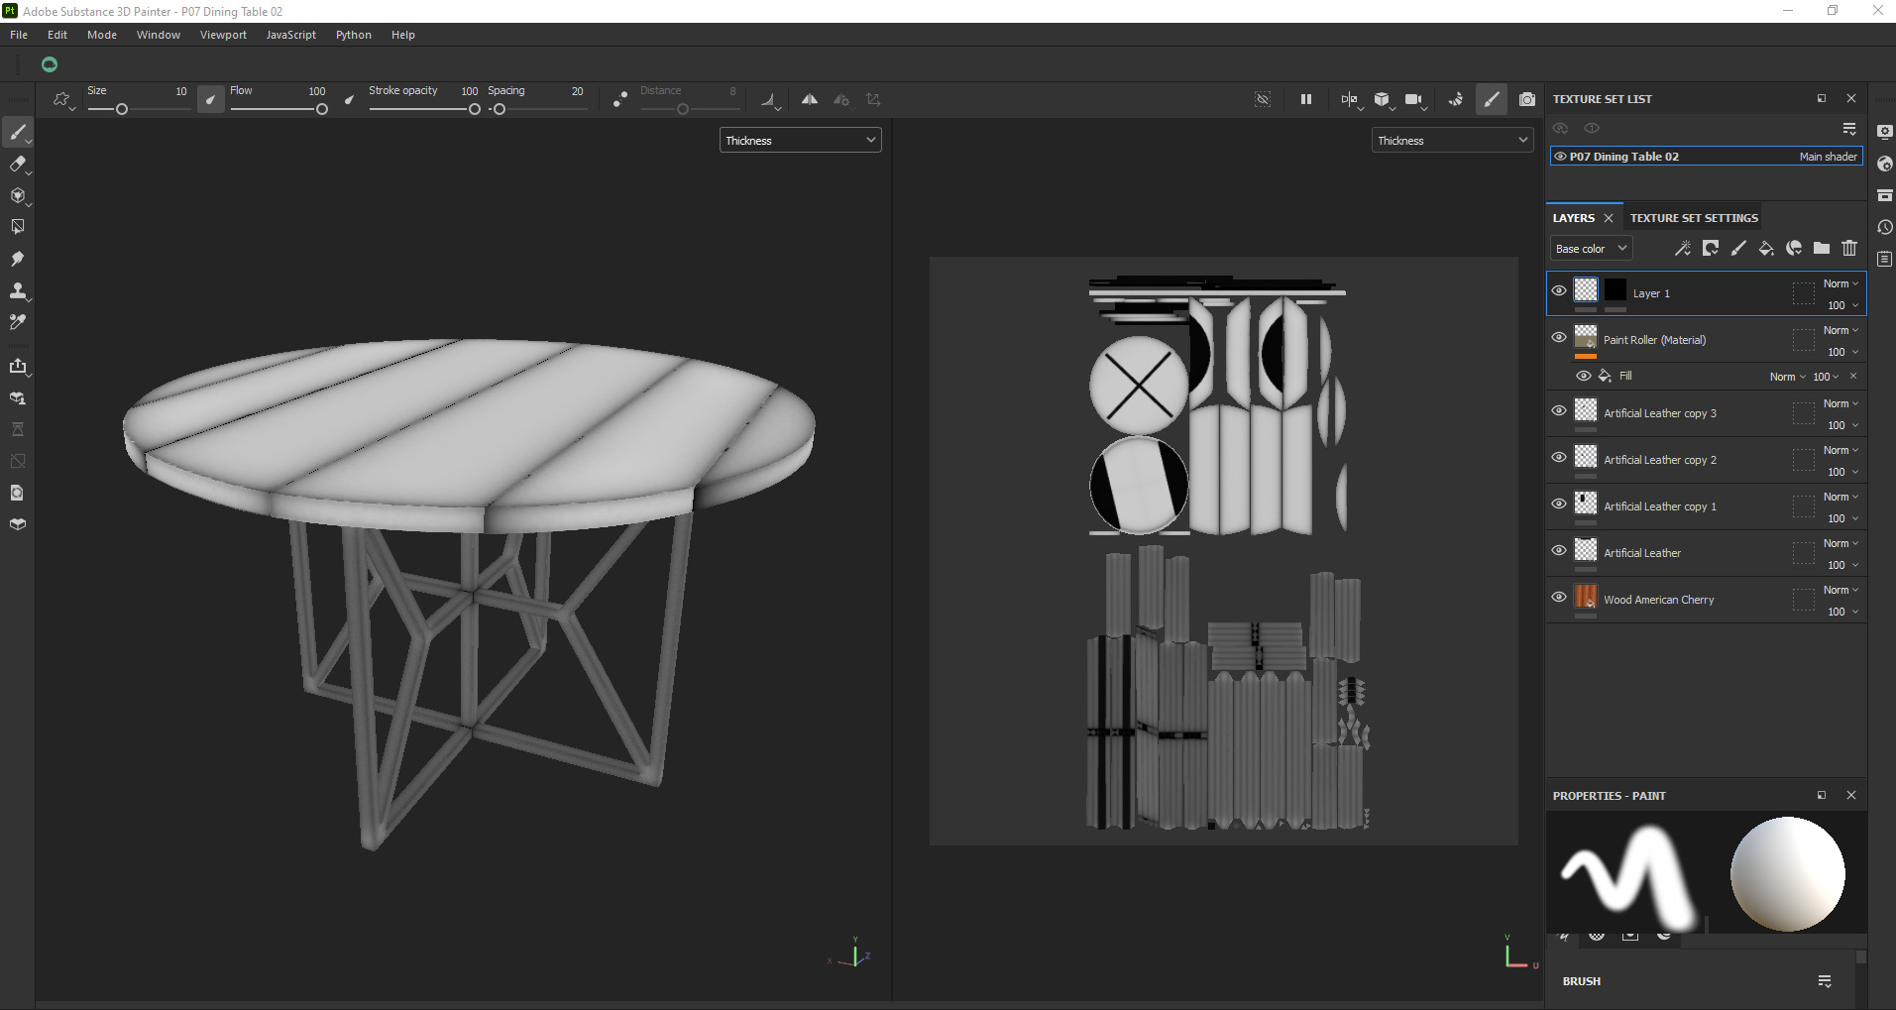The height and width of the screenshot is (1010, 1896).
Task: Hide the Artificial Leather copy 1 layer
Action: point(1559,504)
